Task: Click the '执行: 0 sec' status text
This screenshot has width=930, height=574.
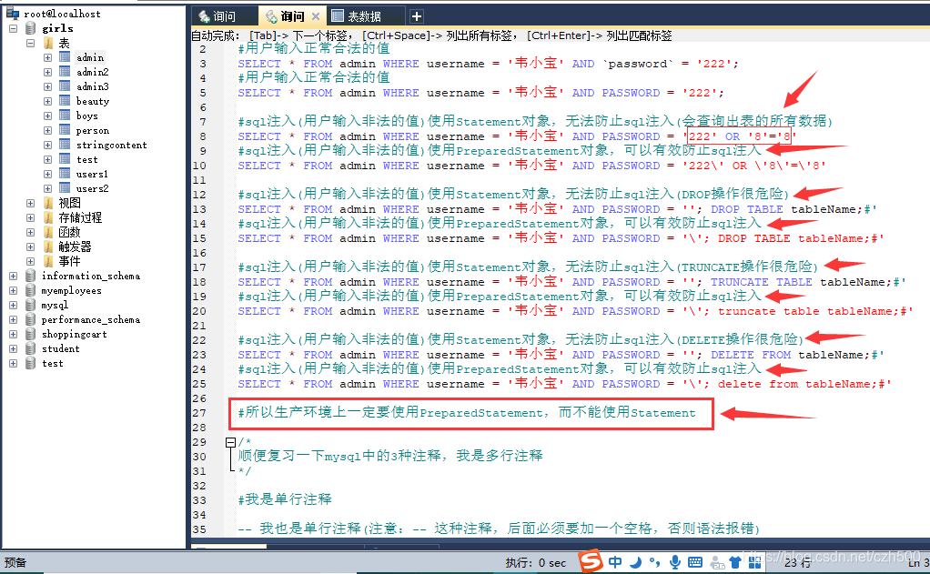Action: pos(536,563)
